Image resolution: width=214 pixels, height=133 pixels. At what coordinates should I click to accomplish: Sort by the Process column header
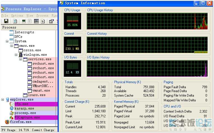(29, 27)
